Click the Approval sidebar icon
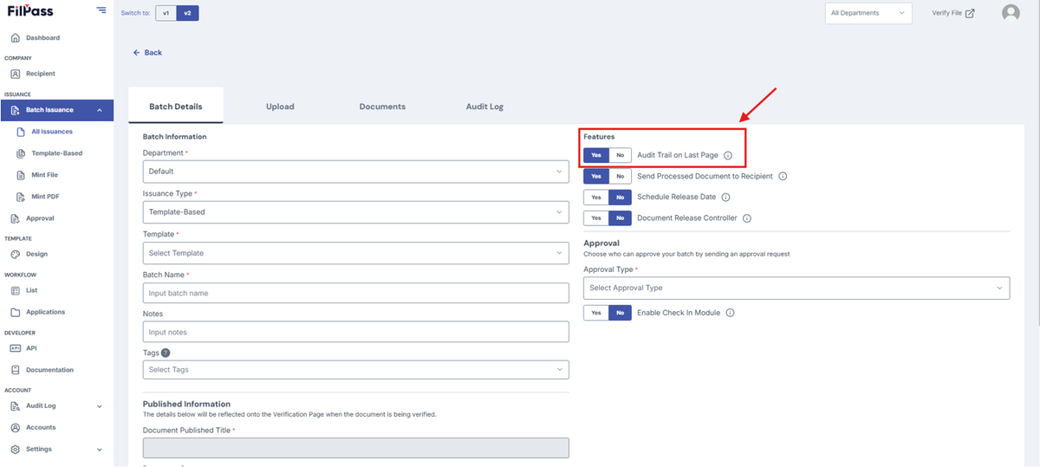This screenshot has width=1040, height=467. click(16, 218)
